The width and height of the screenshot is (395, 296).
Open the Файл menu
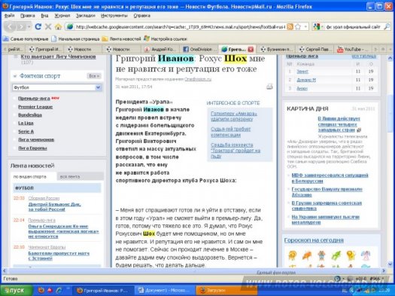pos(9,16)
